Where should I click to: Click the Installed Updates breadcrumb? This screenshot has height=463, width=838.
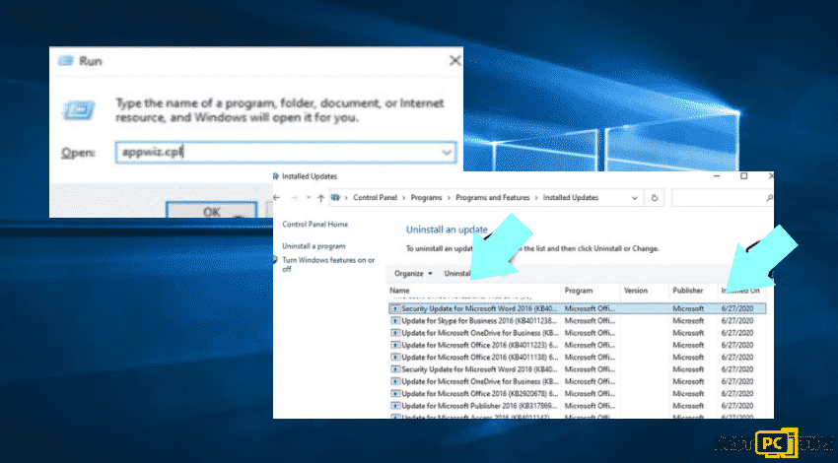(x=570, y=198)
